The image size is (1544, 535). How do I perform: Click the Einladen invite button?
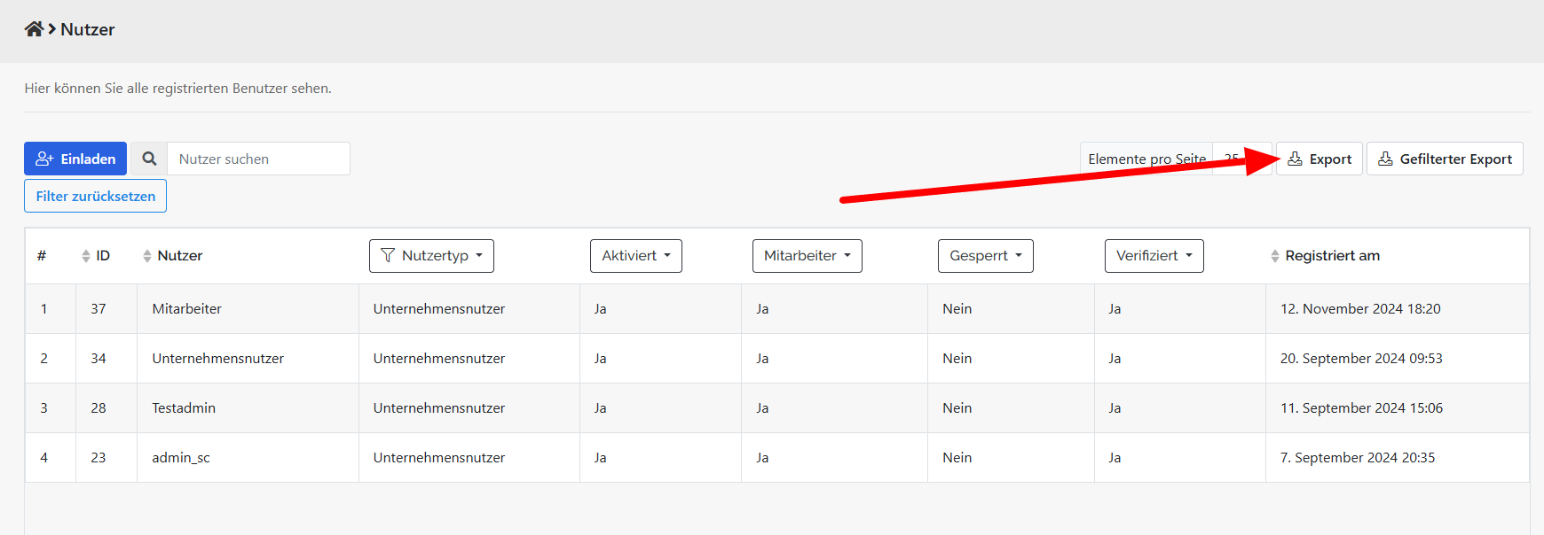[75, 159]
